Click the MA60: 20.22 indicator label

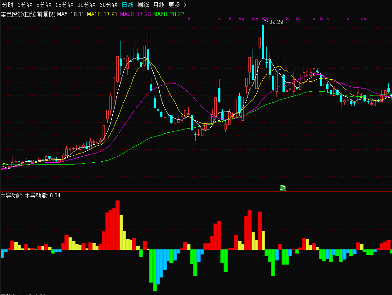[x=168, y=14]
